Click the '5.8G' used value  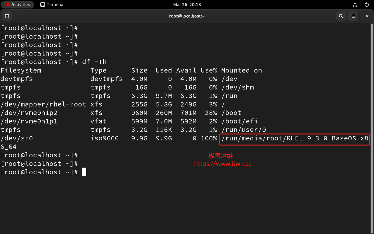[x=164, y=104]
